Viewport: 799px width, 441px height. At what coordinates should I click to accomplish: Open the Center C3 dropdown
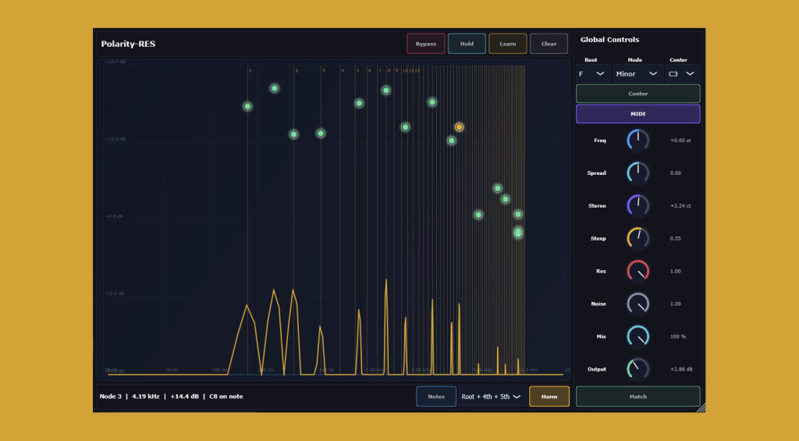coord(682,74)
